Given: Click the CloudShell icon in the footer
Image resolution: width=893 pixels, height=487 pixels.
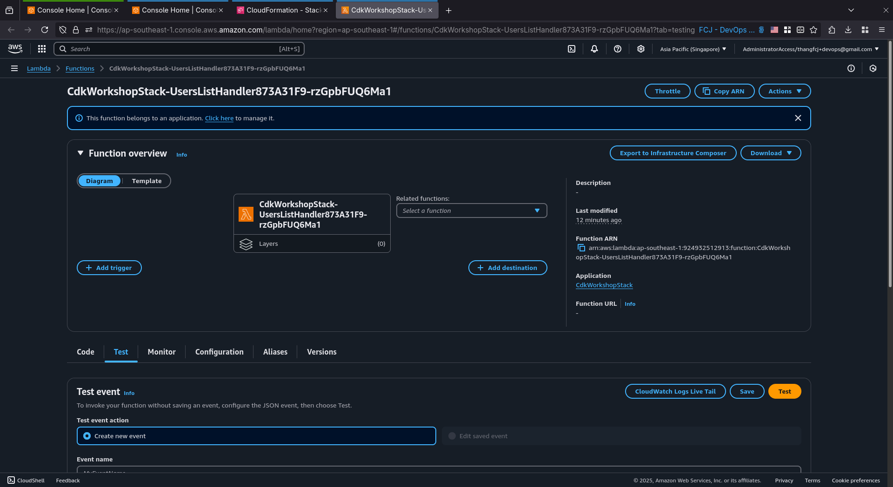Looking at the screenshot, I should point(11,480).
